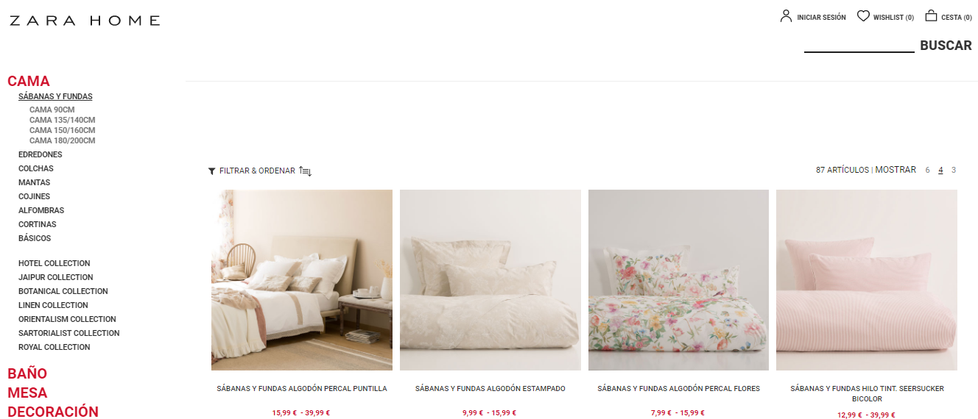Image resolution: width=978 pixels, height=419 pixels.
Task: Click the user account icon
Action: 786,16
